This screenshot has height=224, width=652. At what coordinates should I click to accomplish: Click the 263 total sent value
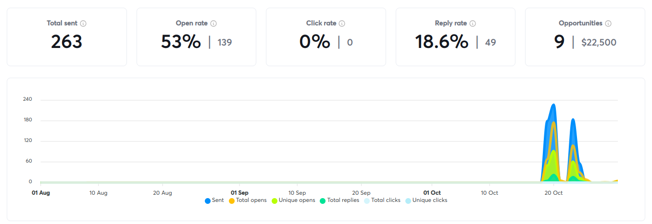click(x=66, y=42)
